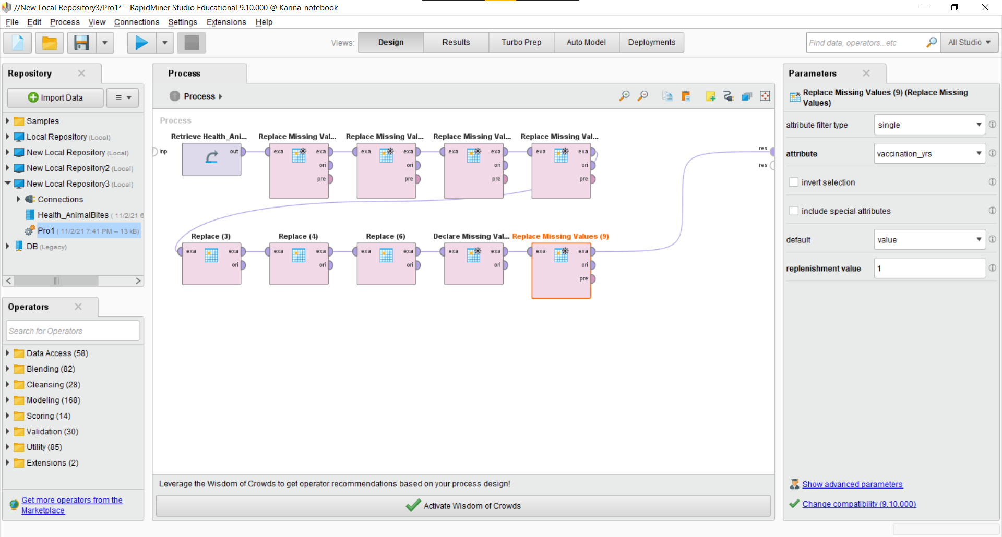
Task: Open the run options dropdown arrow
Action: [165, 43]
